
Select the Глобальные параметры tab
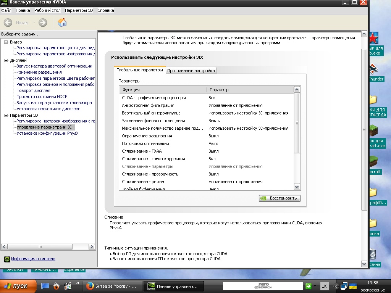140,70
